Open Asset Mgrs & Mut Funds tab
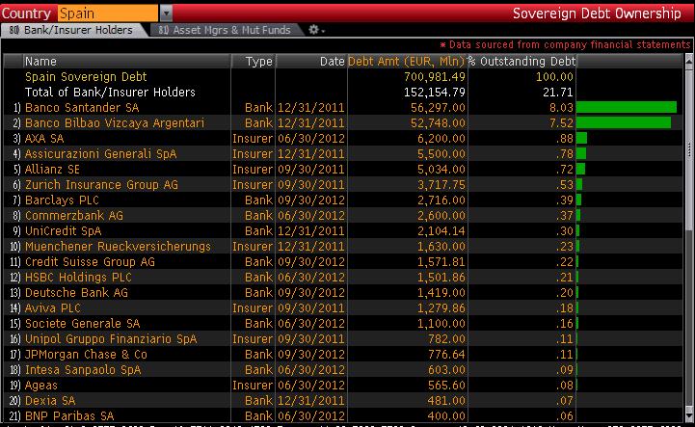 click(x=226, y=30)
